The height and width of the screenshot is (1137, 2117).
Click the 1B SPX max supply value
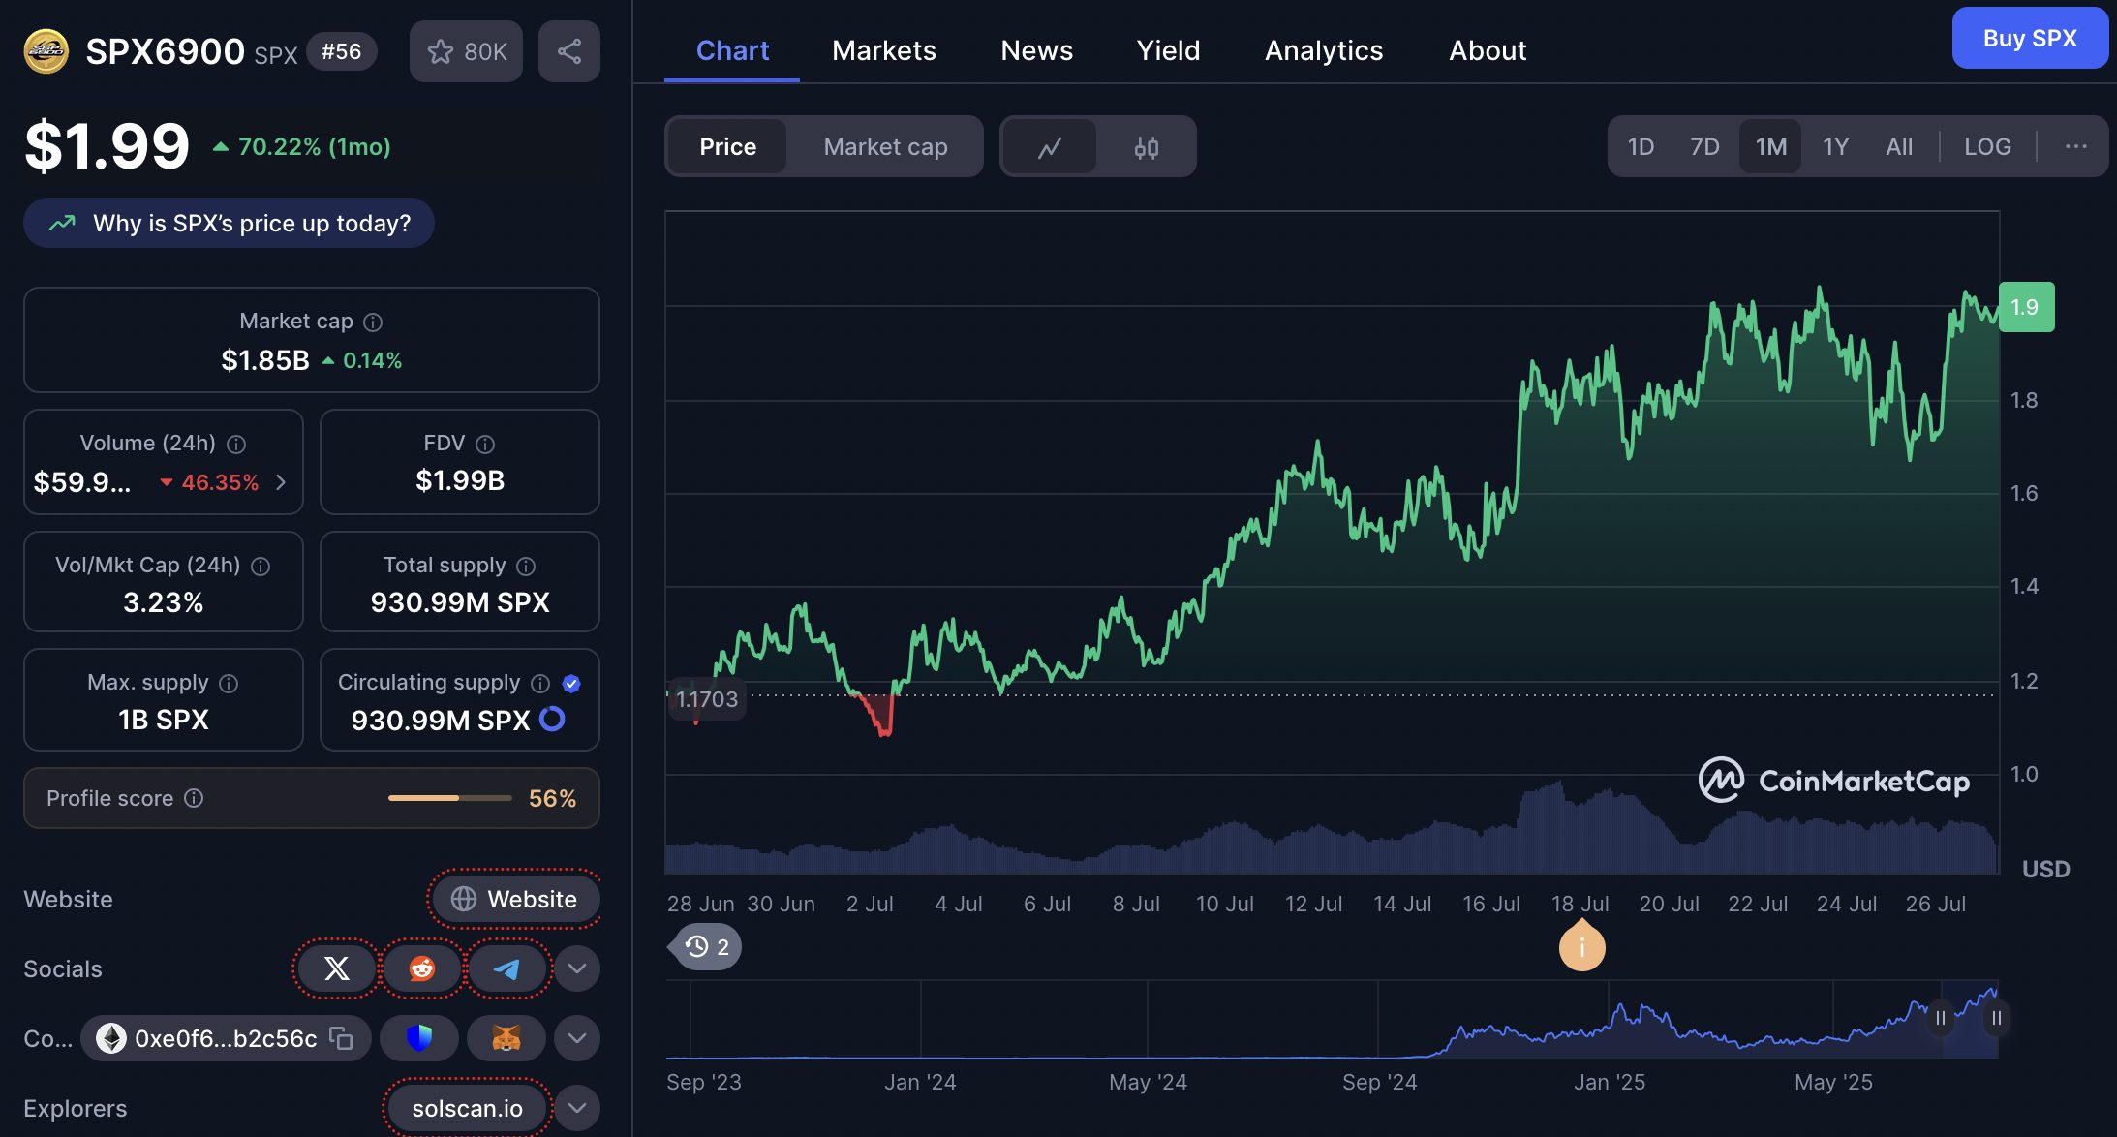coord(164,720)
